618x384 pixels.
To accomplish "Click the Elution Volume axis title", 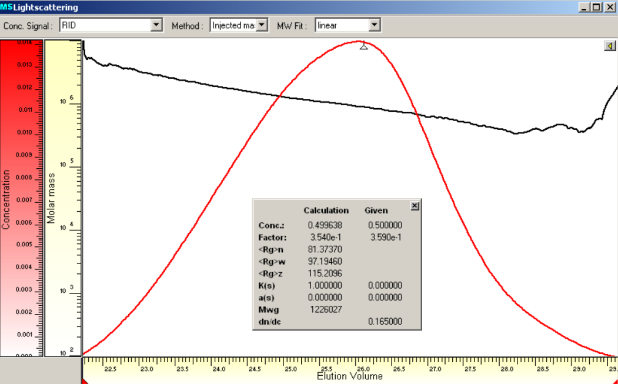I will pyautogui.click(x=350, y=376).
